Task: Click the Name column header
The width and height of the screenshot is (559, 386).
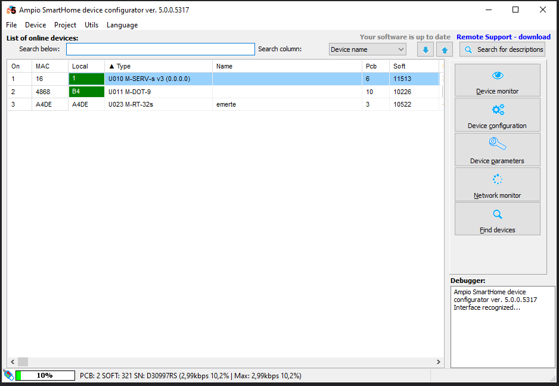Action: coord(287,66)
